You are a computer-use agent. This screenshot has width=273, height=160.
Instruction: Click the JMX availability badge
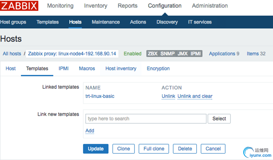[x=183, y=53]
